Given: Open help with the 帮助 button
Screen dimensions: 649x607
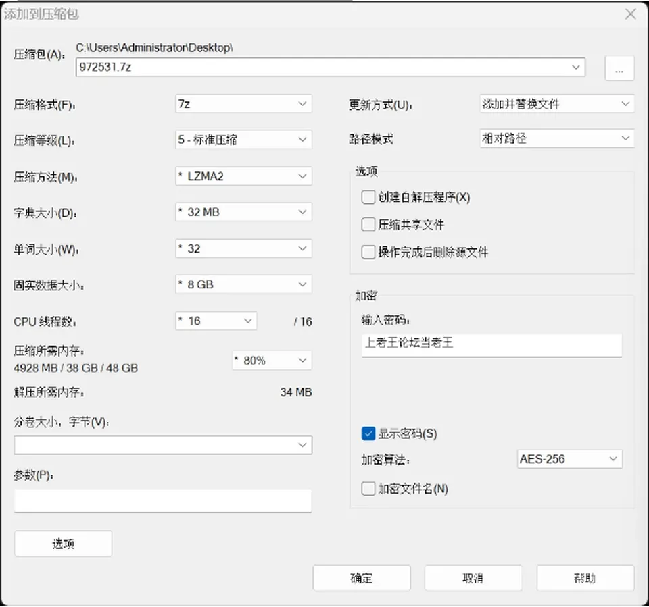Looking at the screenshot, I should click(x=585, y=578).
